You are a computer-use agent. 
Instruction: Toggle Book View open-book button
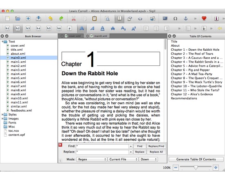pos(119,18)
